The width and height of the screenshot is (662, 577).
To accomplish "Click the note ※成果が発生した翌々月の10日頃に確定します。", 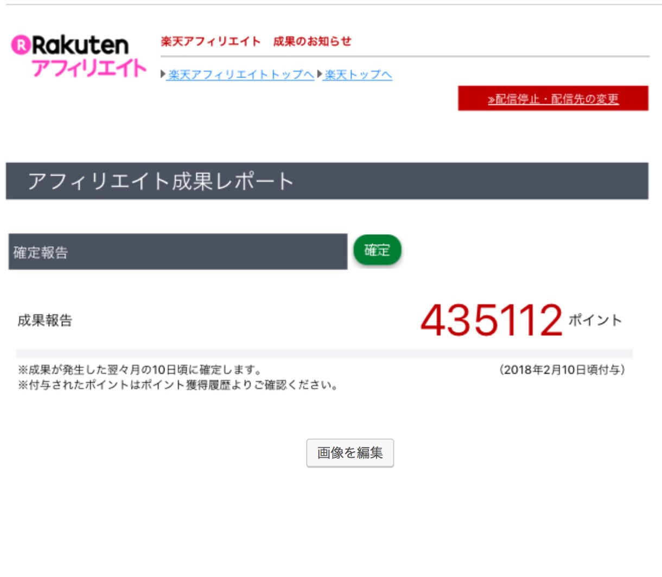I will pos(141,370).
